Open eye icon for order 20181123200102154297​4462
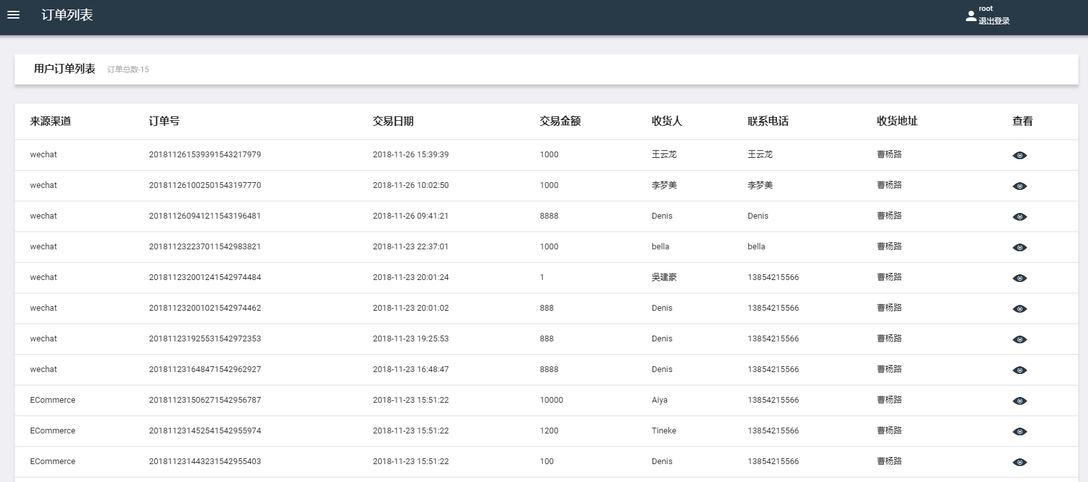This screenshot has width=1088, height=482. [1020, 309]
